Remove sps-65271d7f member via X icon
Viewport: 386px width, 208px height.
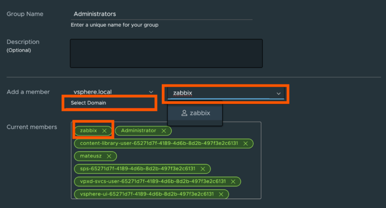pos(203,169)
